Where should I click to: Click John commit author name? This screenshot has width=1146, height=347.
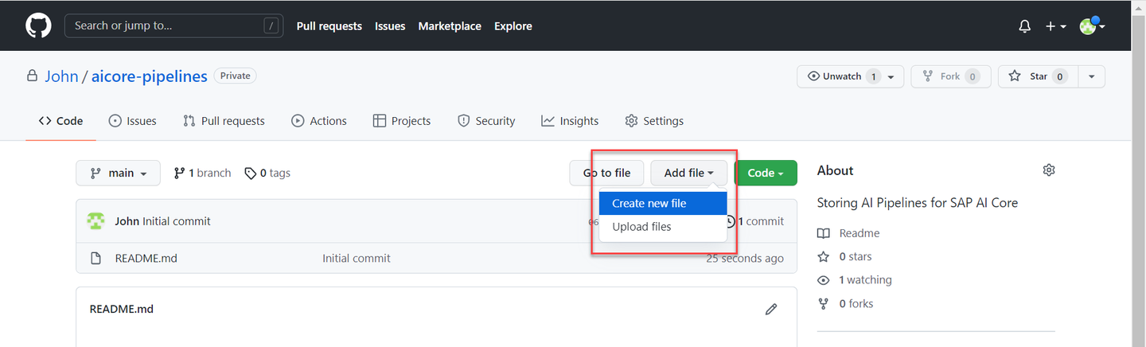tap(127, 221)
